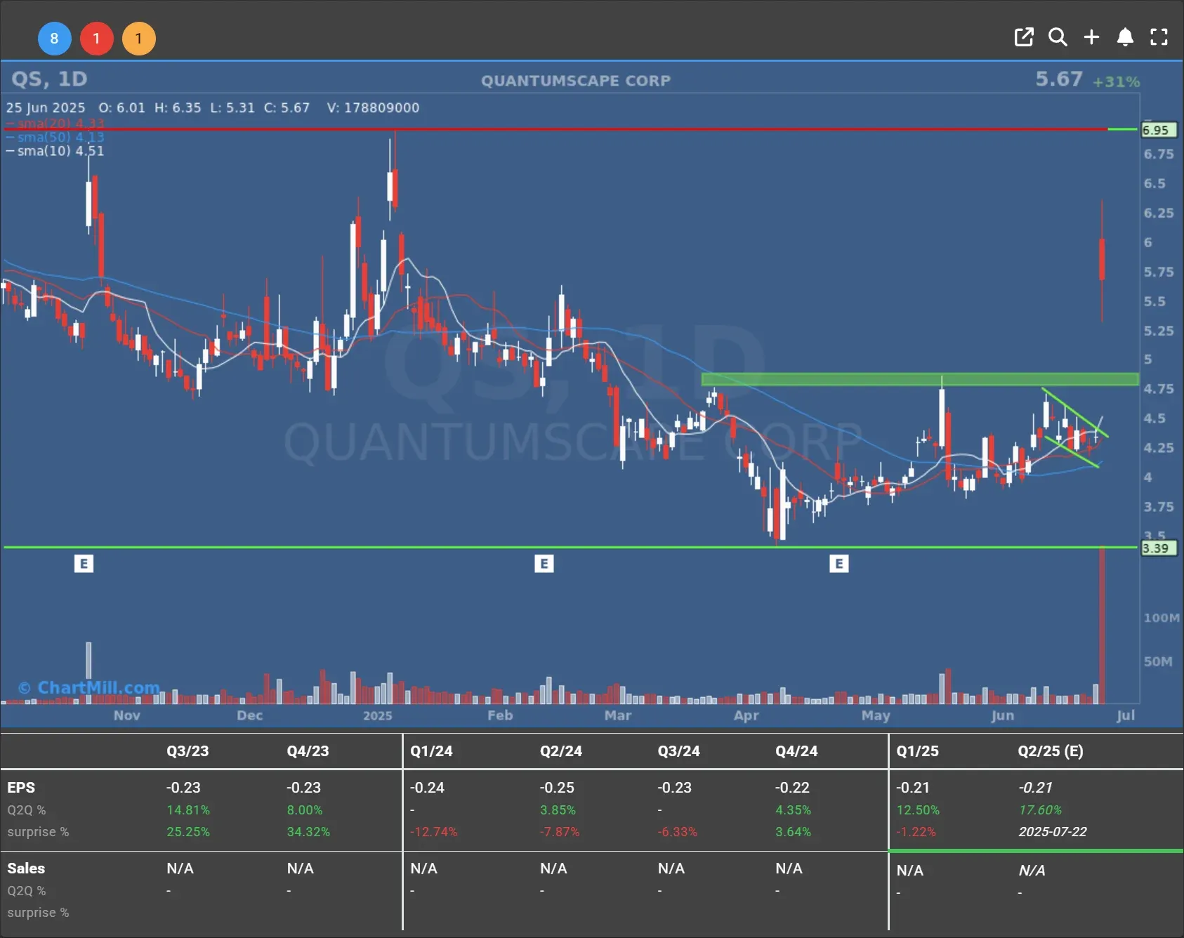Click the Q2/24 EPS value -0.25

pos(557,787)
